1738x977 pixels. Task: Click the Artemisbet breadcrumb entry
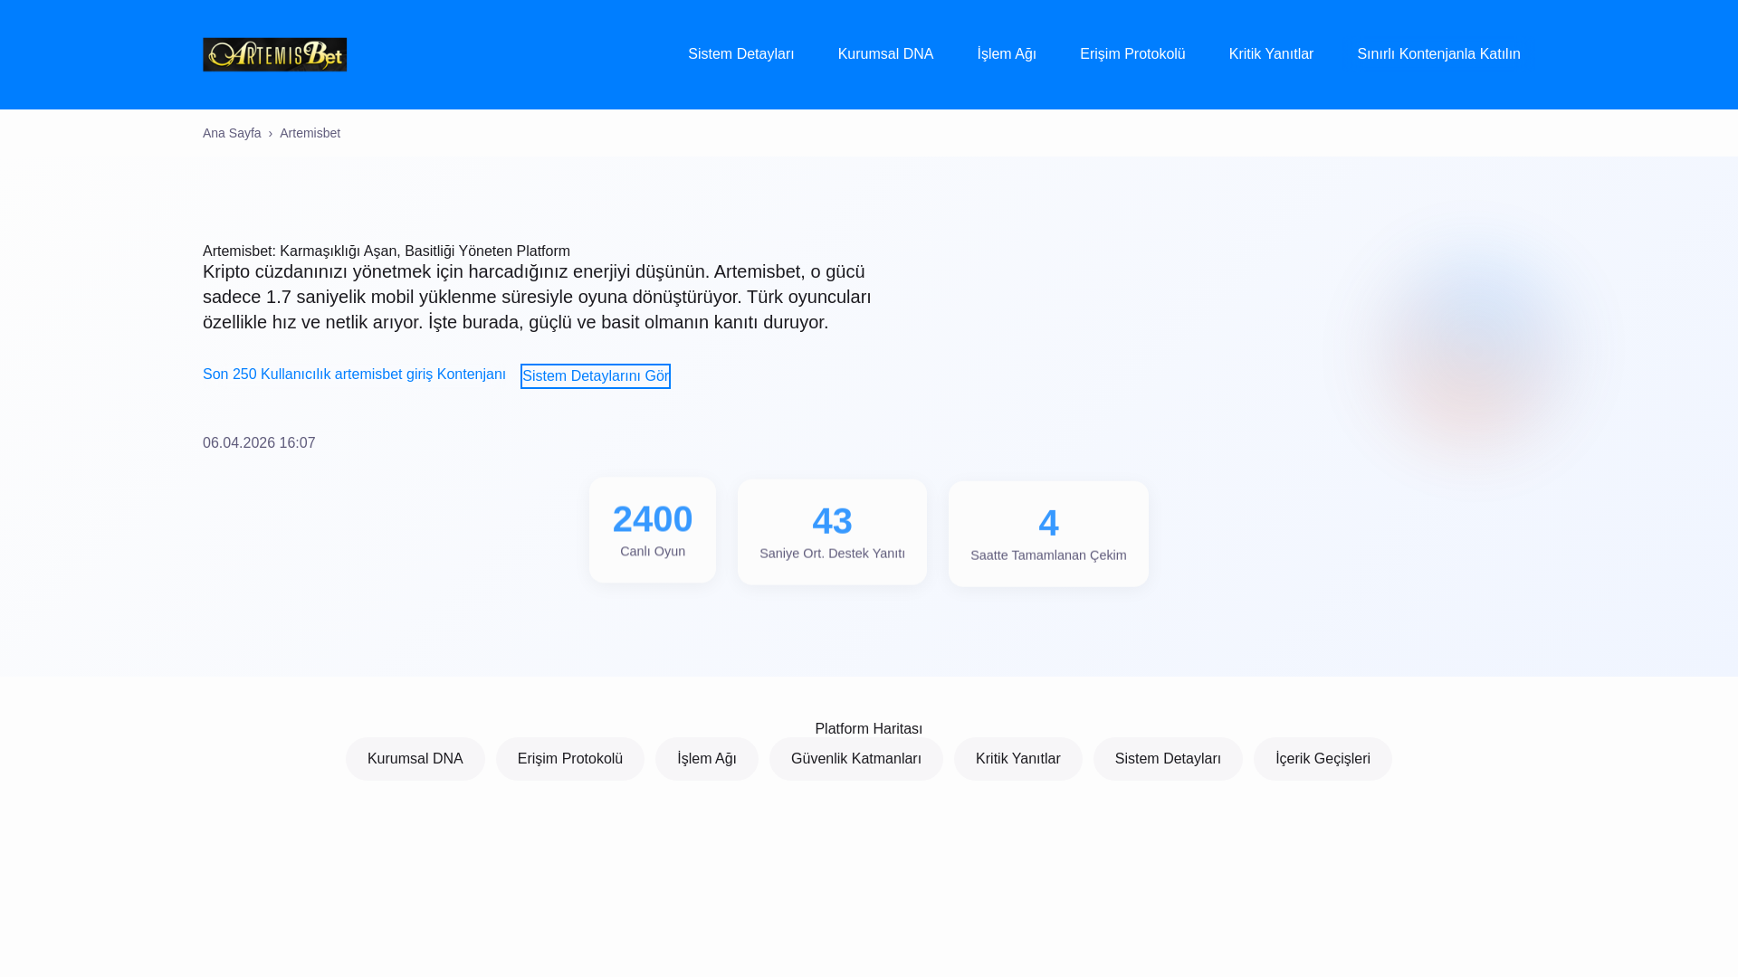(x=310, y=133)
